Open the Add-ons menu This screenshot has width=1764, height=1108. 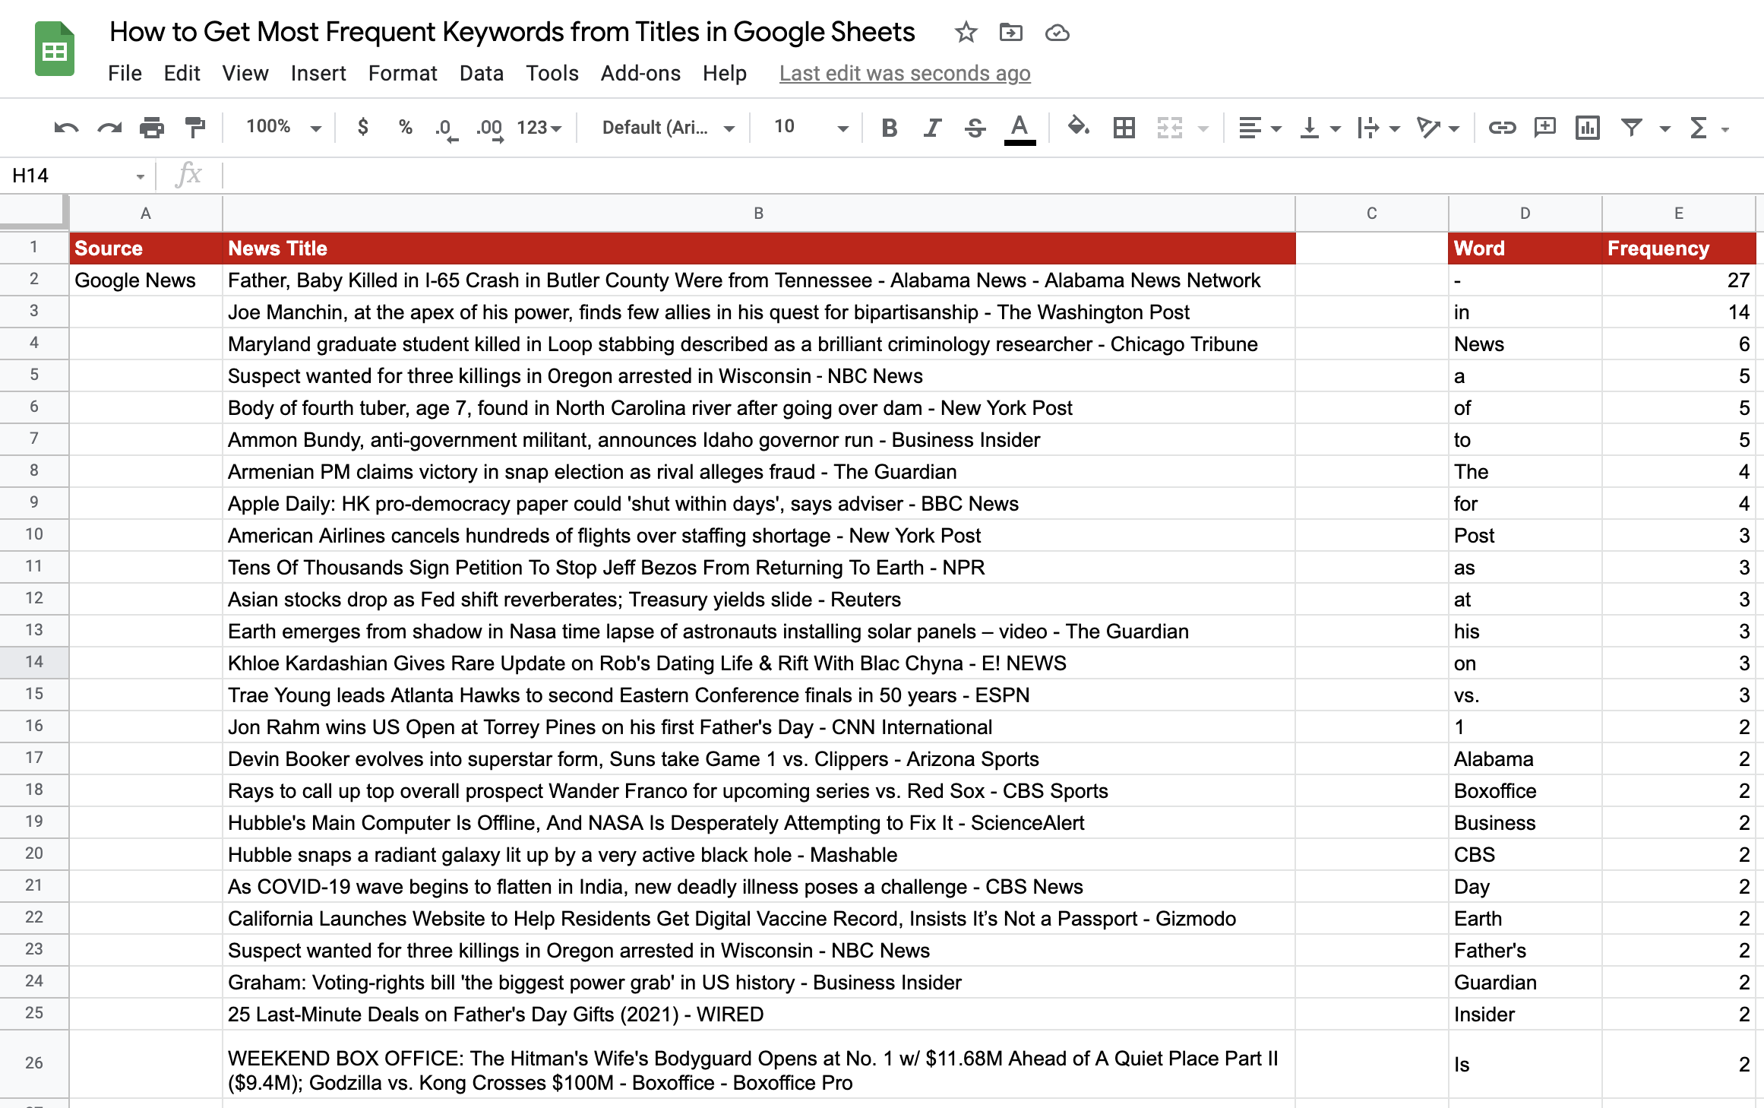click(x=640, y=74)
